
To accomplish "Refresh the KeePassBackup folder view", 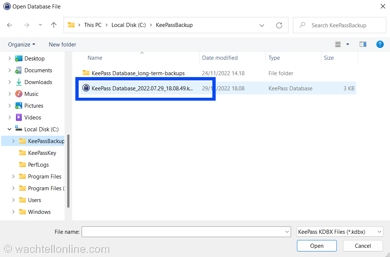I will coord(280,25).
